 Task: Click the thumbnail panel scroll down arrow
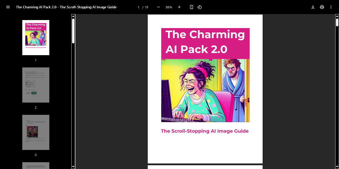tap(73, 167)
